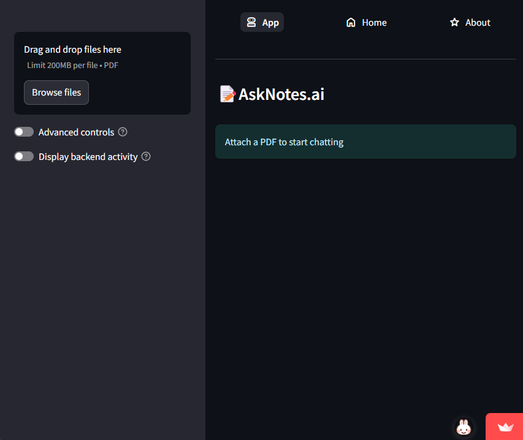This screenshot has height=440, width=523.
Task: Click the Display backend activity label
Action: (x=88, y=157)
